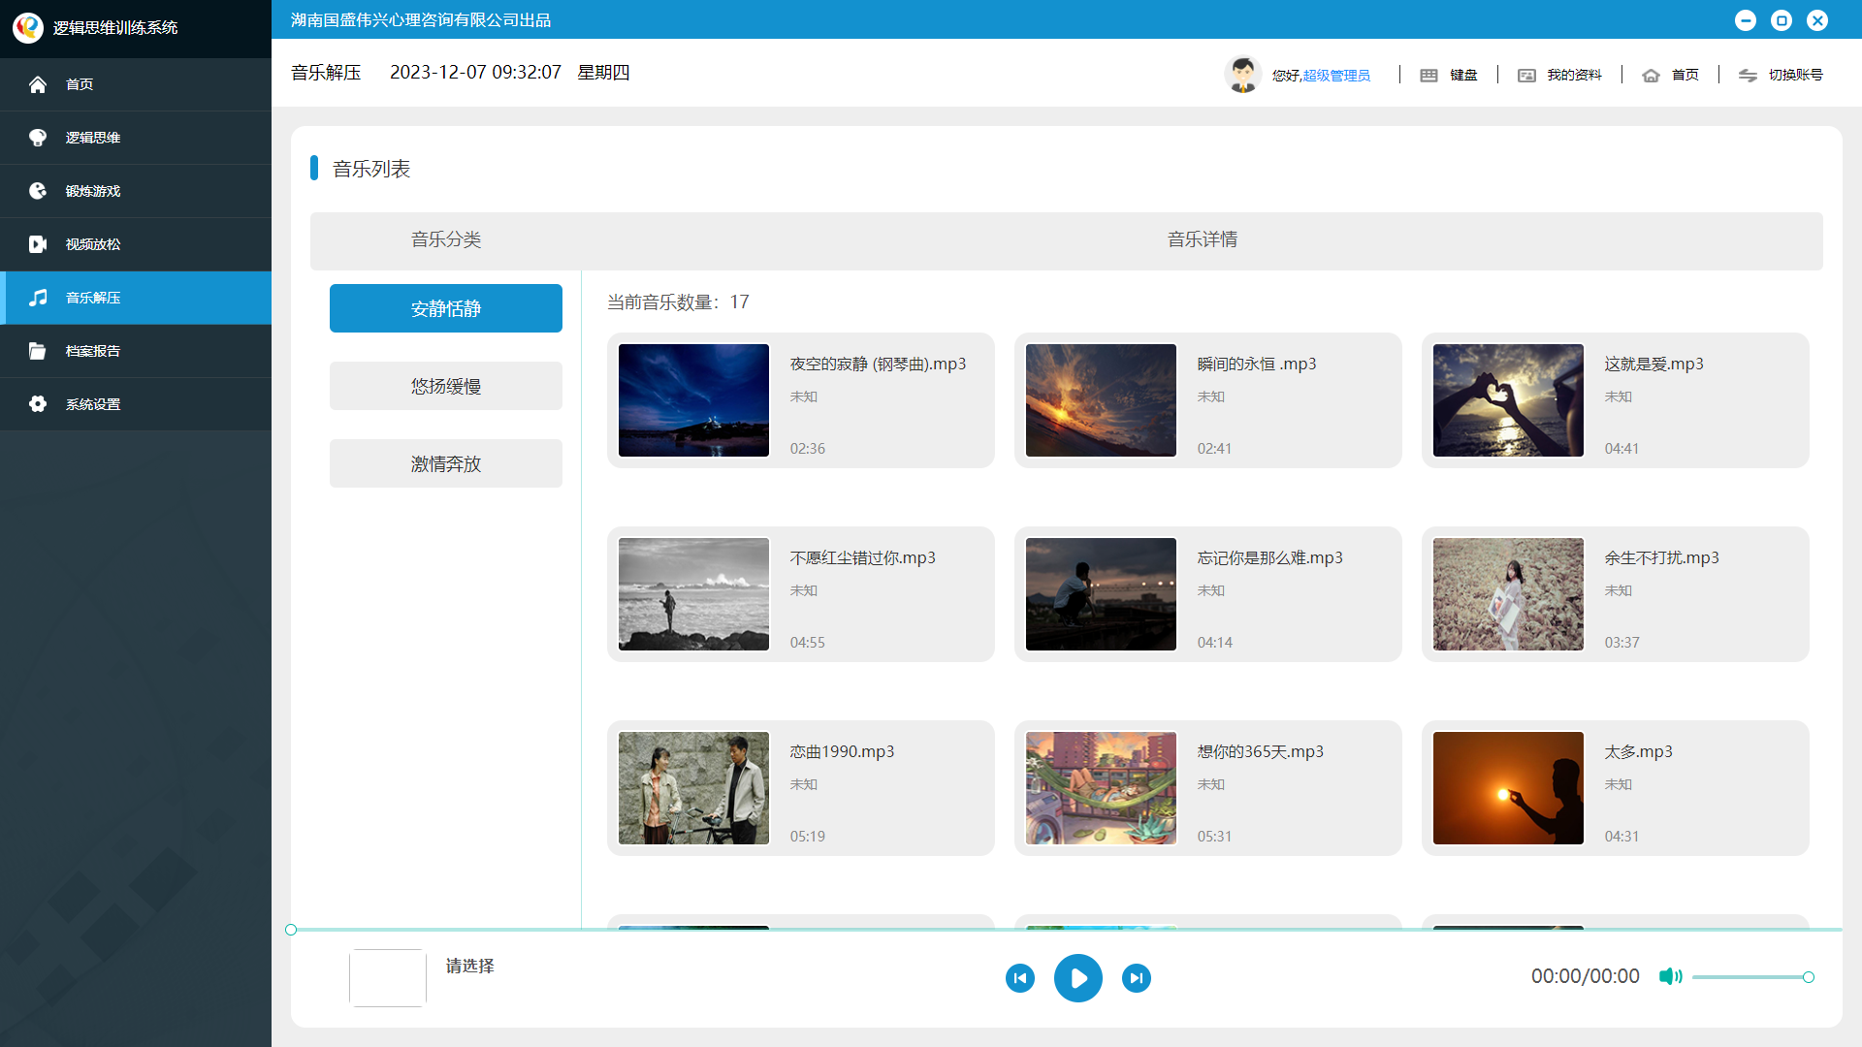The height and width of the screenshot is (1047, 1862).
Task: Open the 恋曲1990.mp3 thumbnail
Action: (692, 787)
